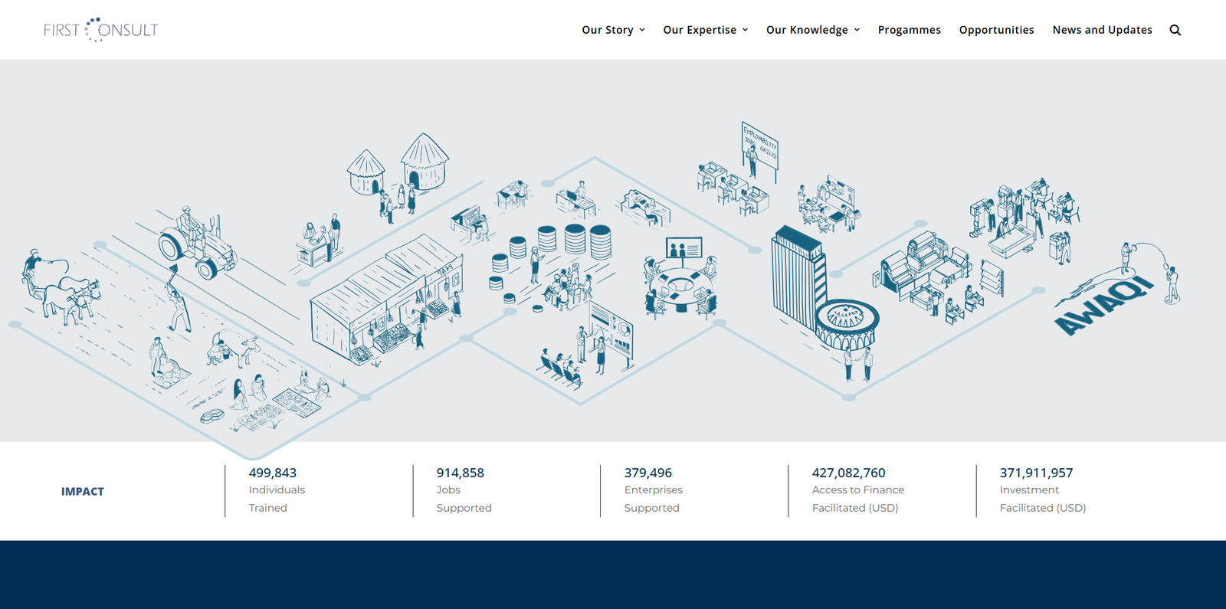Viewport: 1226px width, 609px height.
Task: Click the round conference table illustration
Action: point(680,289)
